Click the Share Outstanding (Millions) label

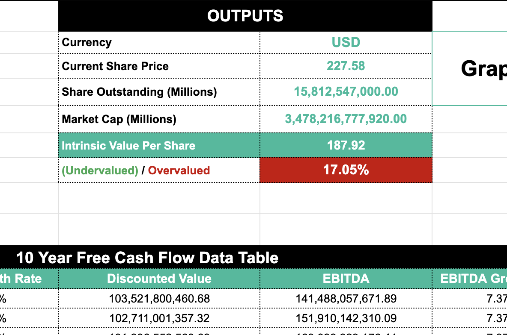pos(139,92)
